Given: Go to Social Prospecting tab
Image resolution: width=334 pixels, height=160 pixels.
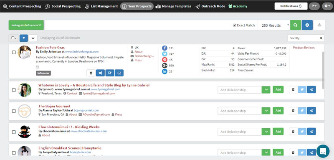Looking at the screenshot, I should point(63,6).
